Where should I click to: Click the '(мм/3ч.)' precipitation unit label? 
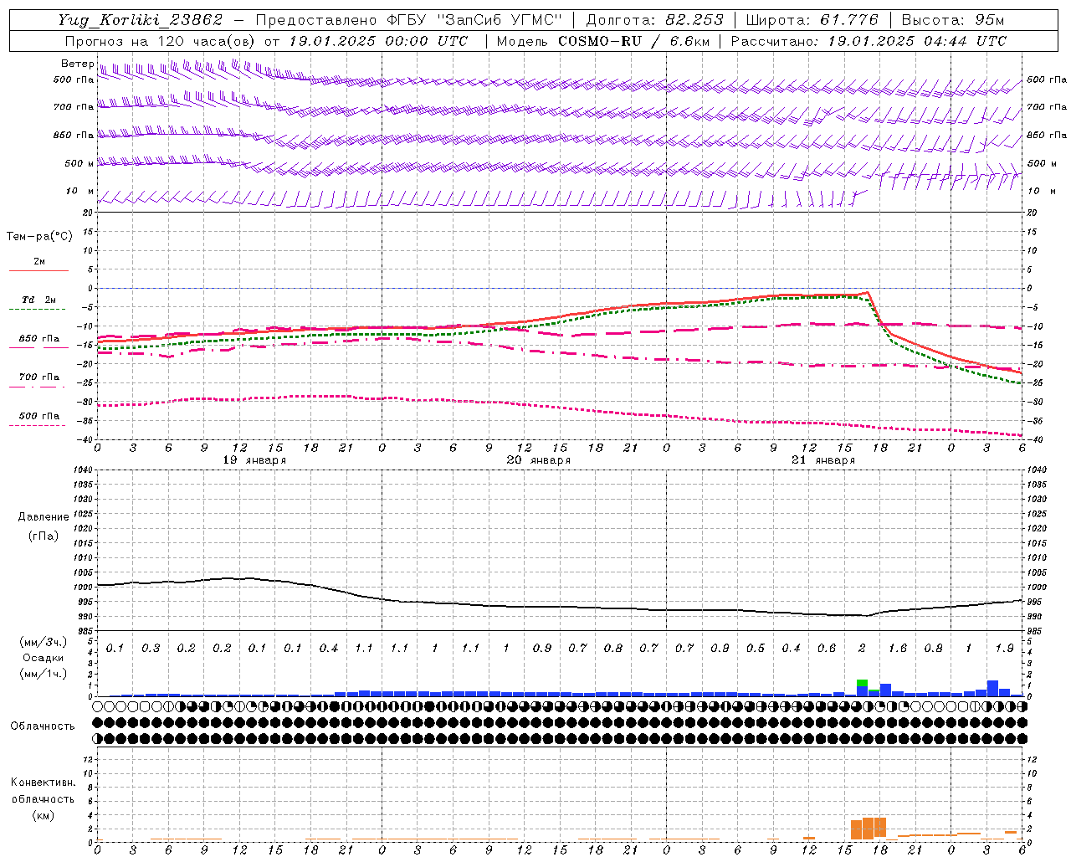coord(44,642)
